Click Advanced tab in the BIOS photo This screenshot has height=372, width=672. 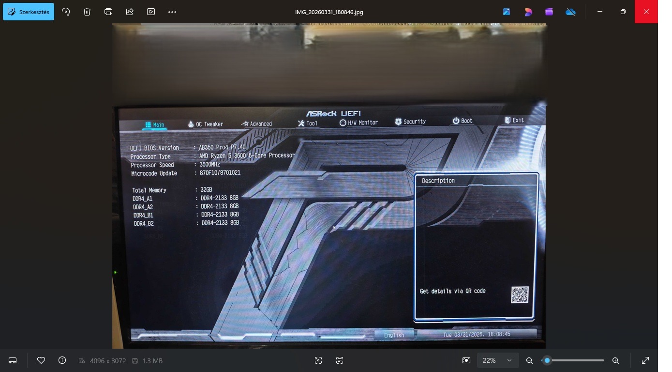coord(257,124)
